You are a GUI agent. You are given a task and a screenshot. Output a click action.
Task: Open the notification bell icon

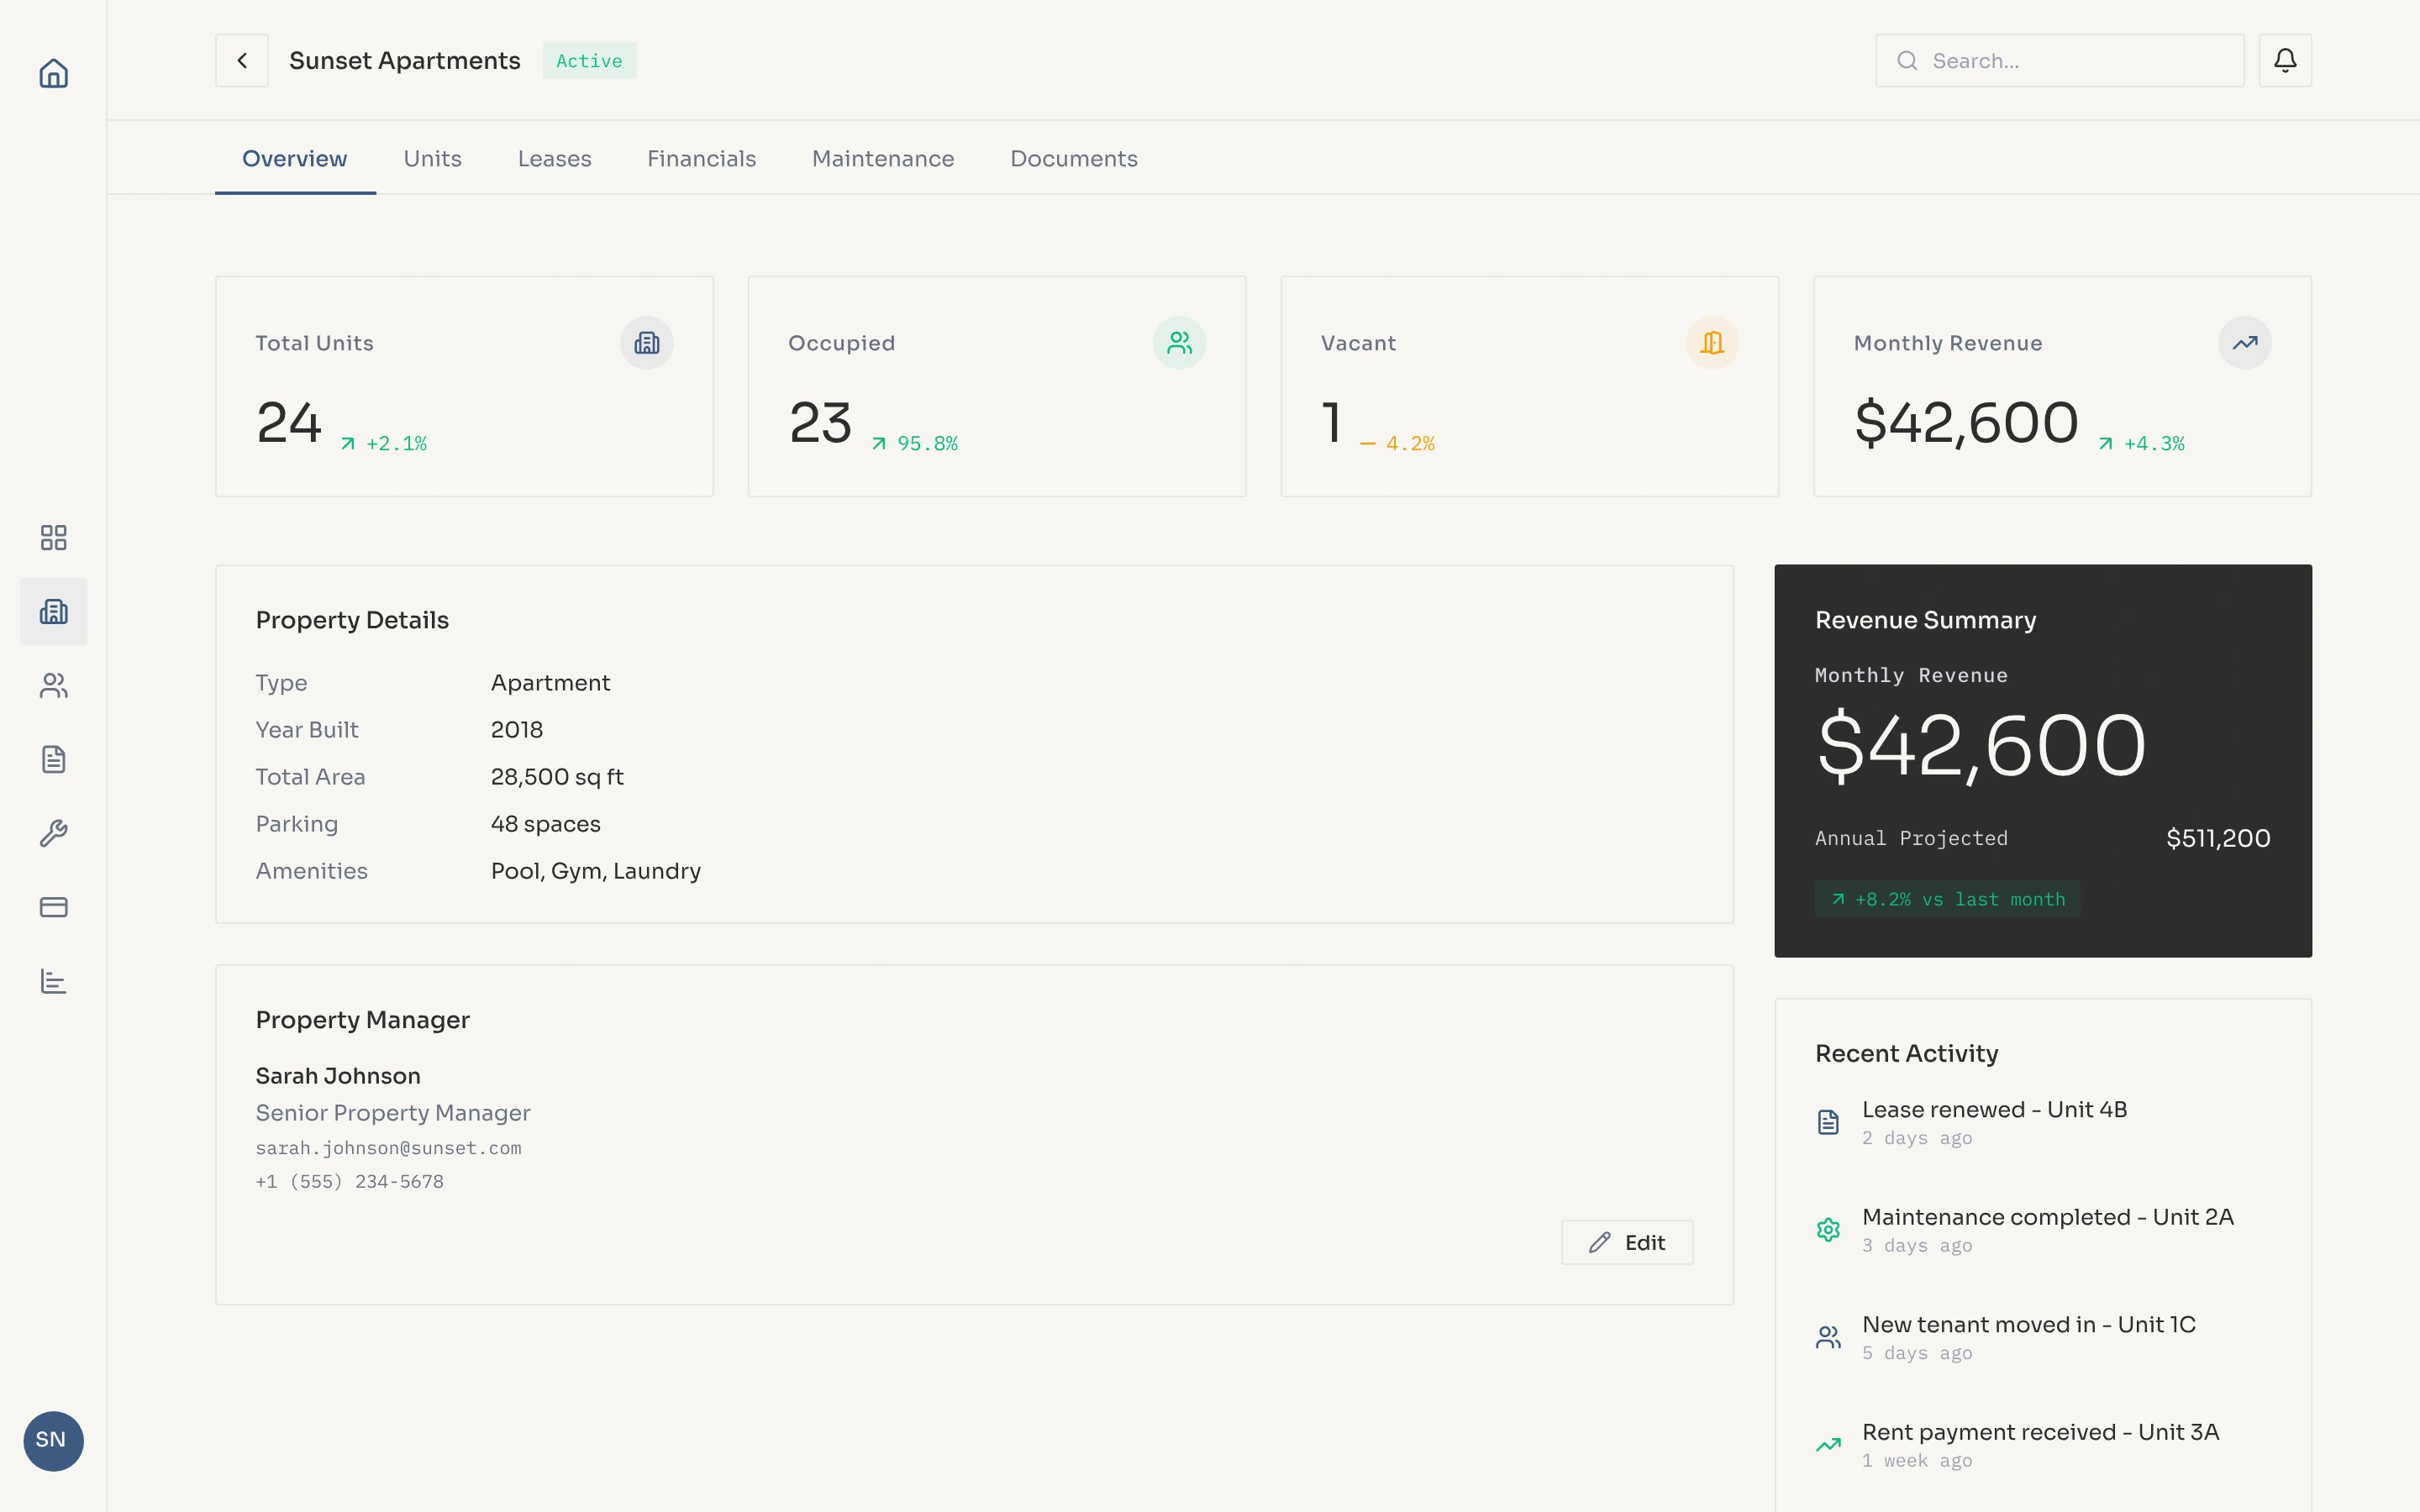(x=2286, y=60)
